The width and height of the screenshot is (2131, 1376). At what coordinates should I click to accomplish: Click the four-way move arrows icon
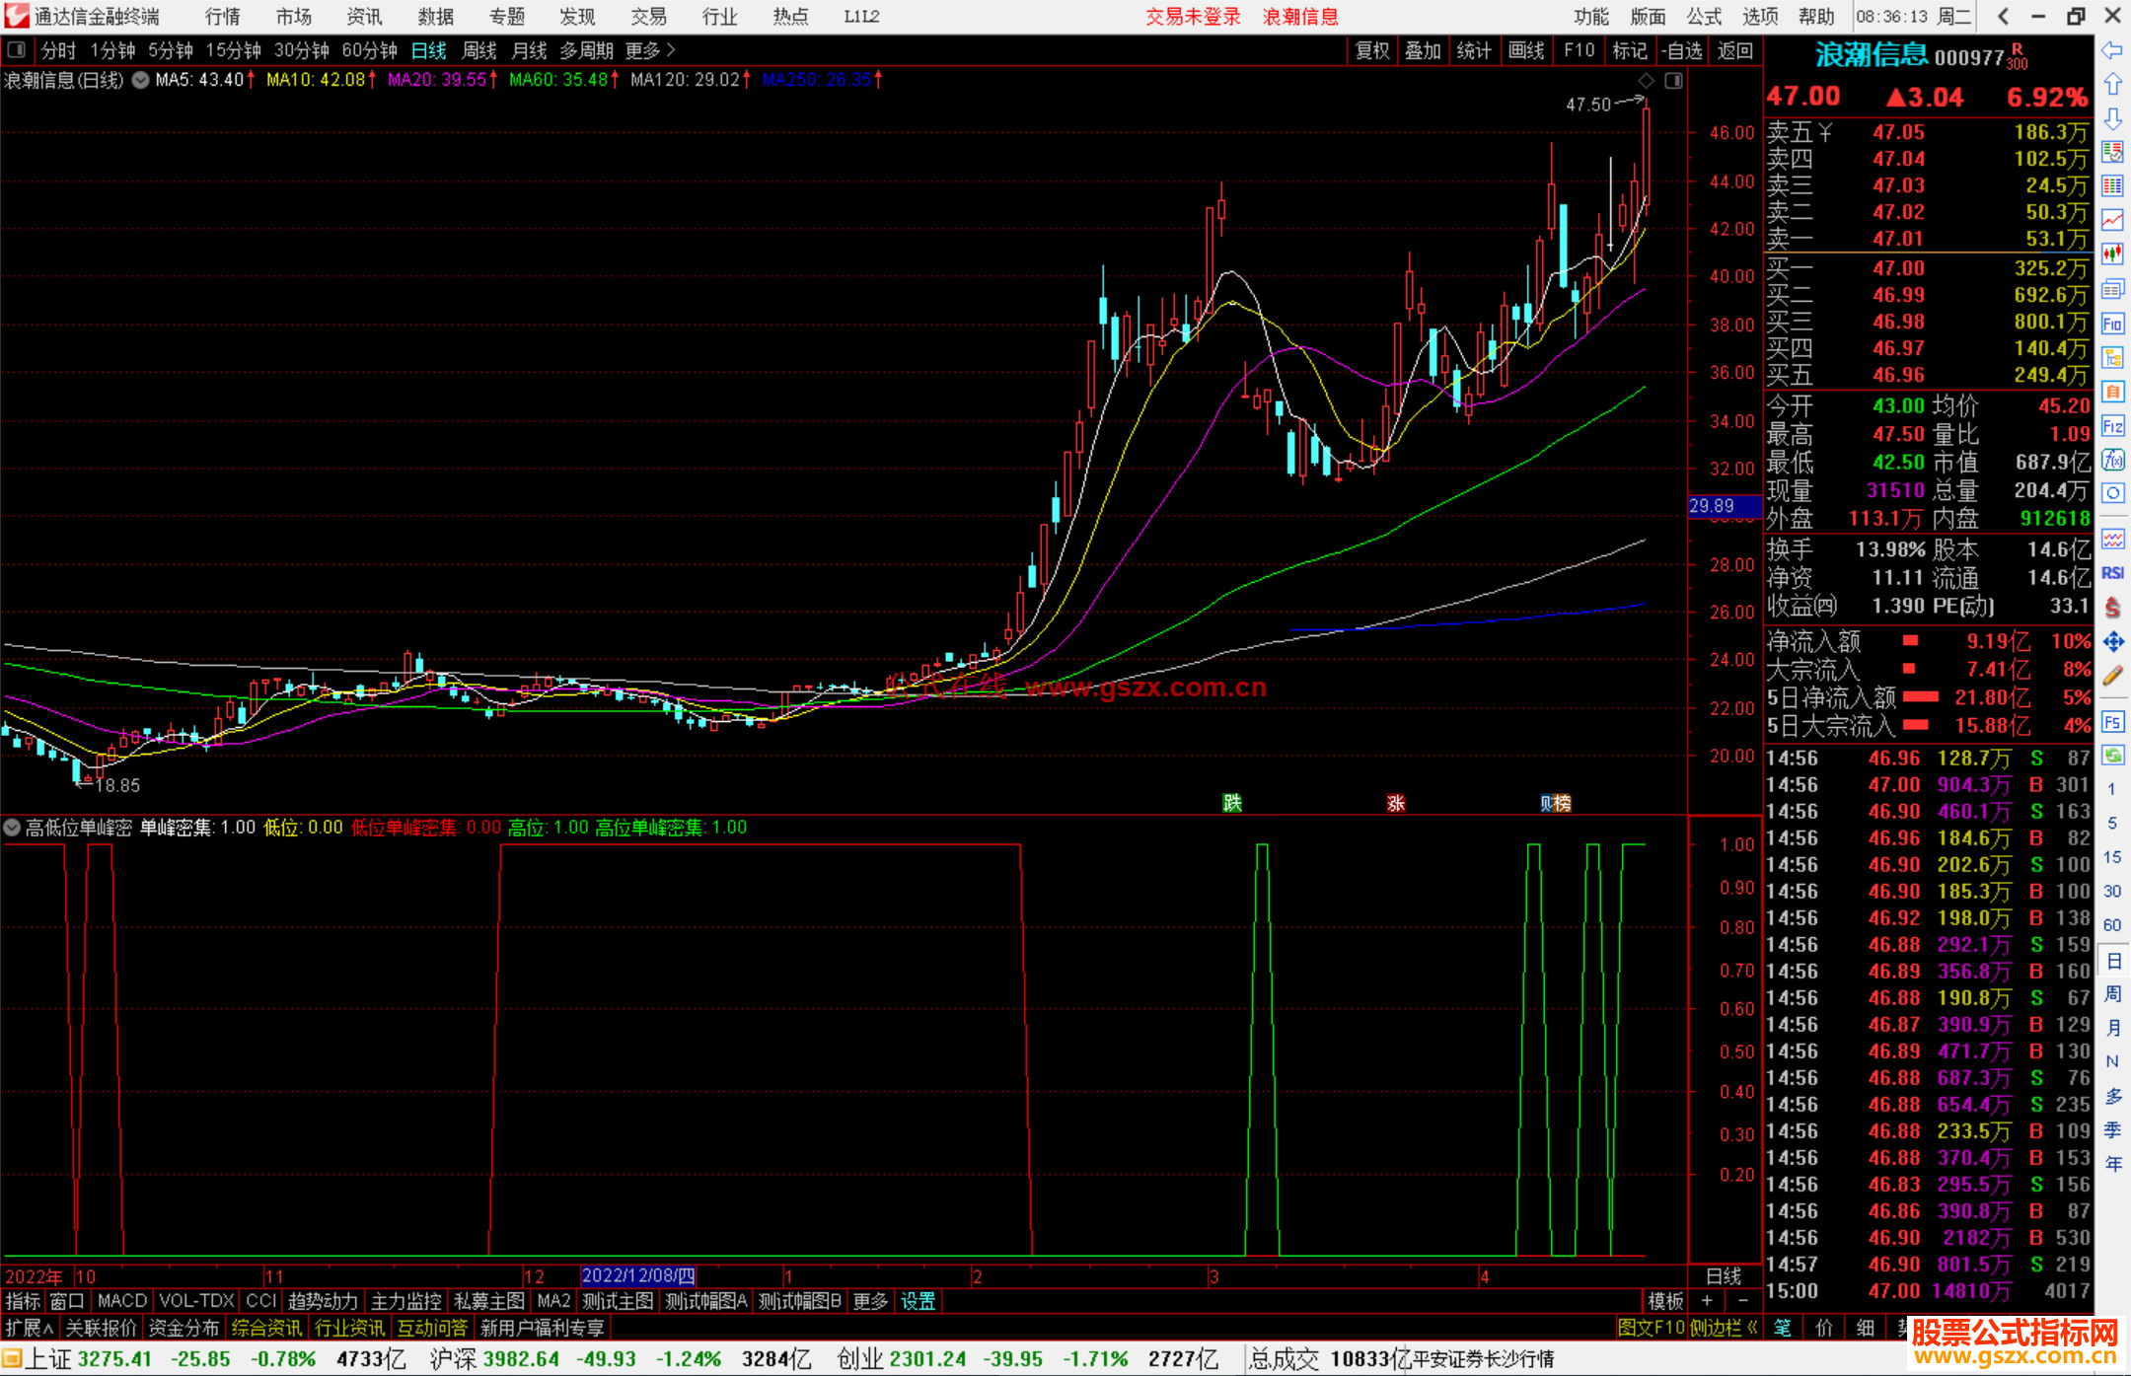point(2112,642)
